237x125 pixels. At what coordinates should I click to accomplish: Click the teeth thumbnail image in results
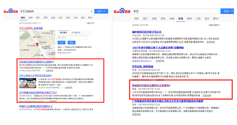[28, 83]
